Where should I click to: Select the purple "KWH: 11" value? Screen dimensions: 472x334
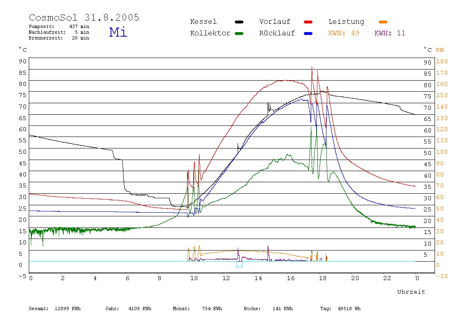(390, 33)
